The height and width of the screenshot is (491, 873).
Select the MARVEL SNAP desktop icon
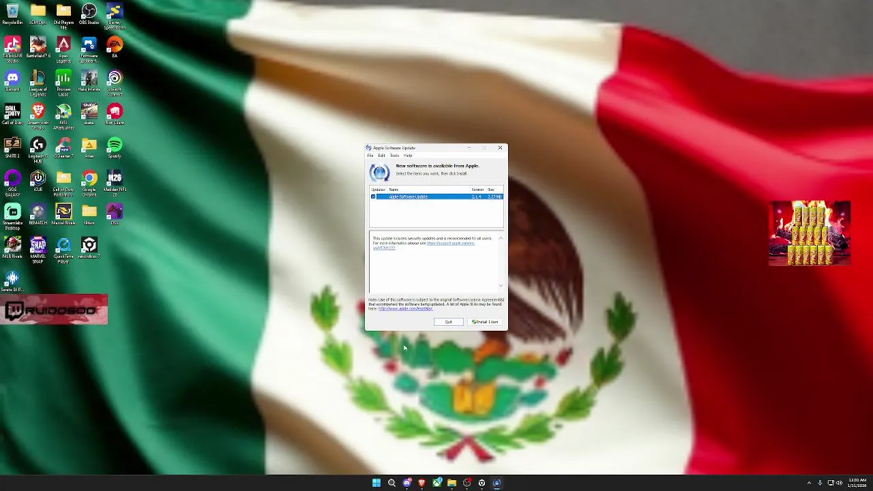point(38,250)
